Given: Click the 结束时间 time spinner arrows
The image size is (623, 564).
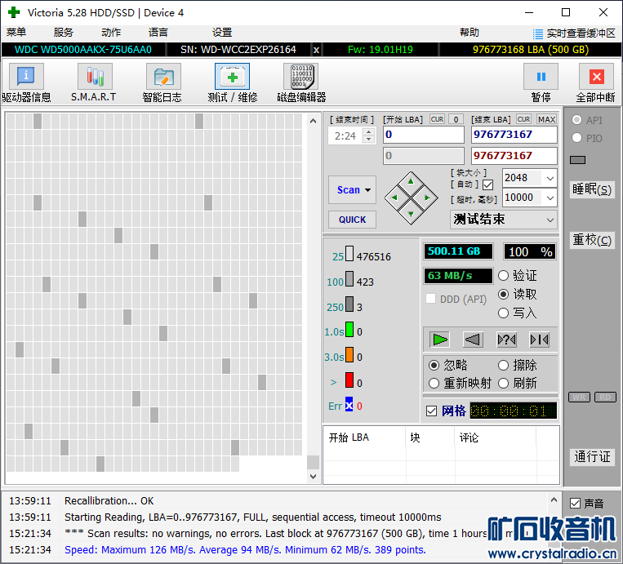Looking at the screenshot, I should click(369, 135).
